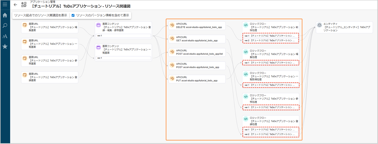Click the delete-process logic flow icon
The image size is (378, 144).
tap(246, 25)
